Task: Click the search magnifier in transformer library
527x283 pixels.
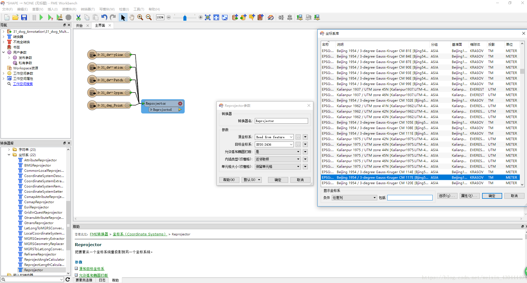Action: (x=3, y=279)
